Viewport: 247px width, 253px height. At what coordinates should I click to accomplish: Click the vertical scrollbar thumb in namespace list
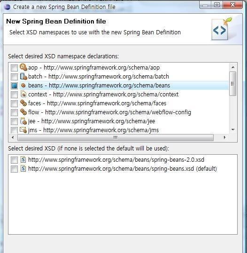tap(232, 84)
